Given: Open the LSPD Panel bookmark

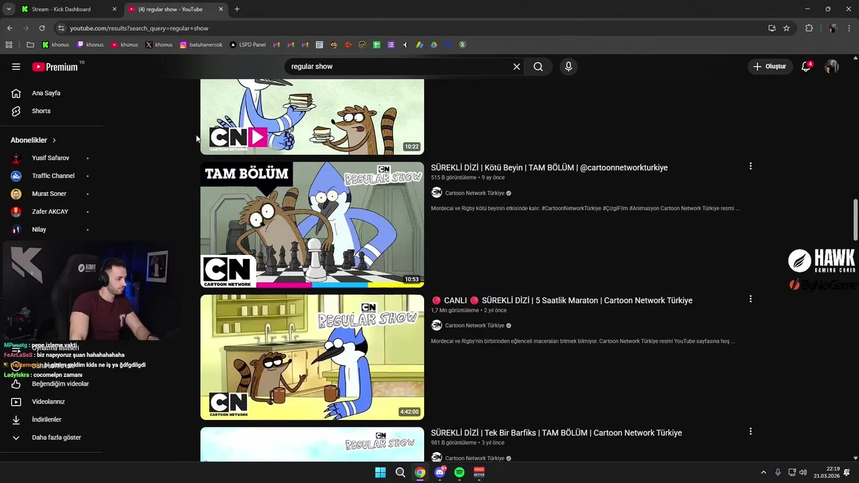Looking at the screenshot, I should (248, 45).
